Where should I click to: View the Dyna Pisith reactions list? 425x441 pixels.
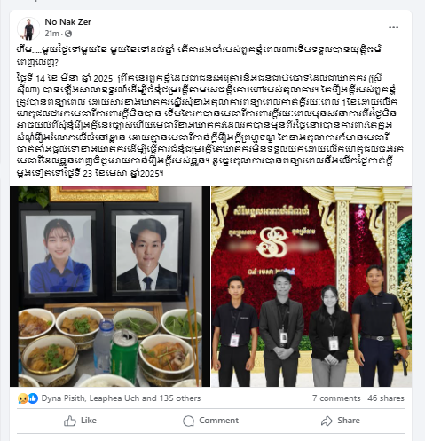(121, 398)
